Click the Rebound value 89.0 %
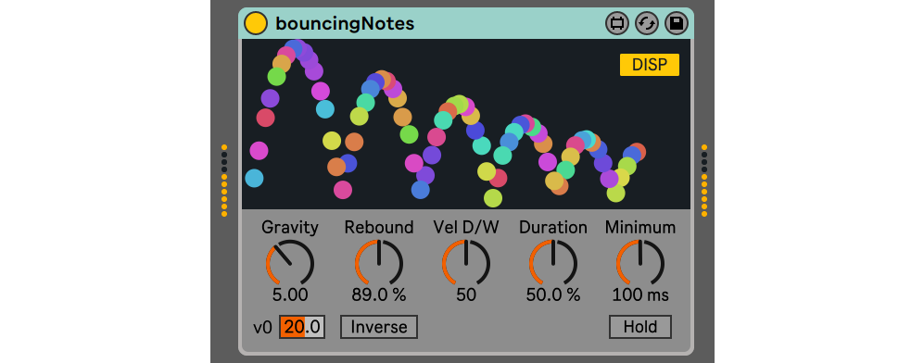The height and width of the screenshot is (363, 924). [379, 294]
